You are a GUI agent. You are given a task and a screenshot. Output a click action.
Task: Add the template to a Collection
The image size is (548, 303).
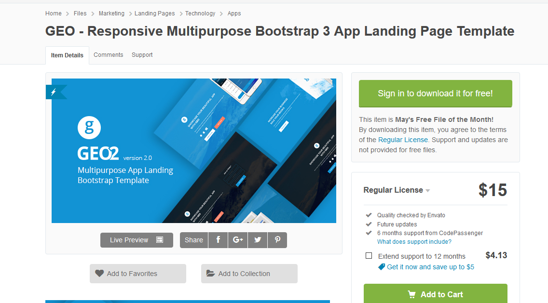point(249,273)
